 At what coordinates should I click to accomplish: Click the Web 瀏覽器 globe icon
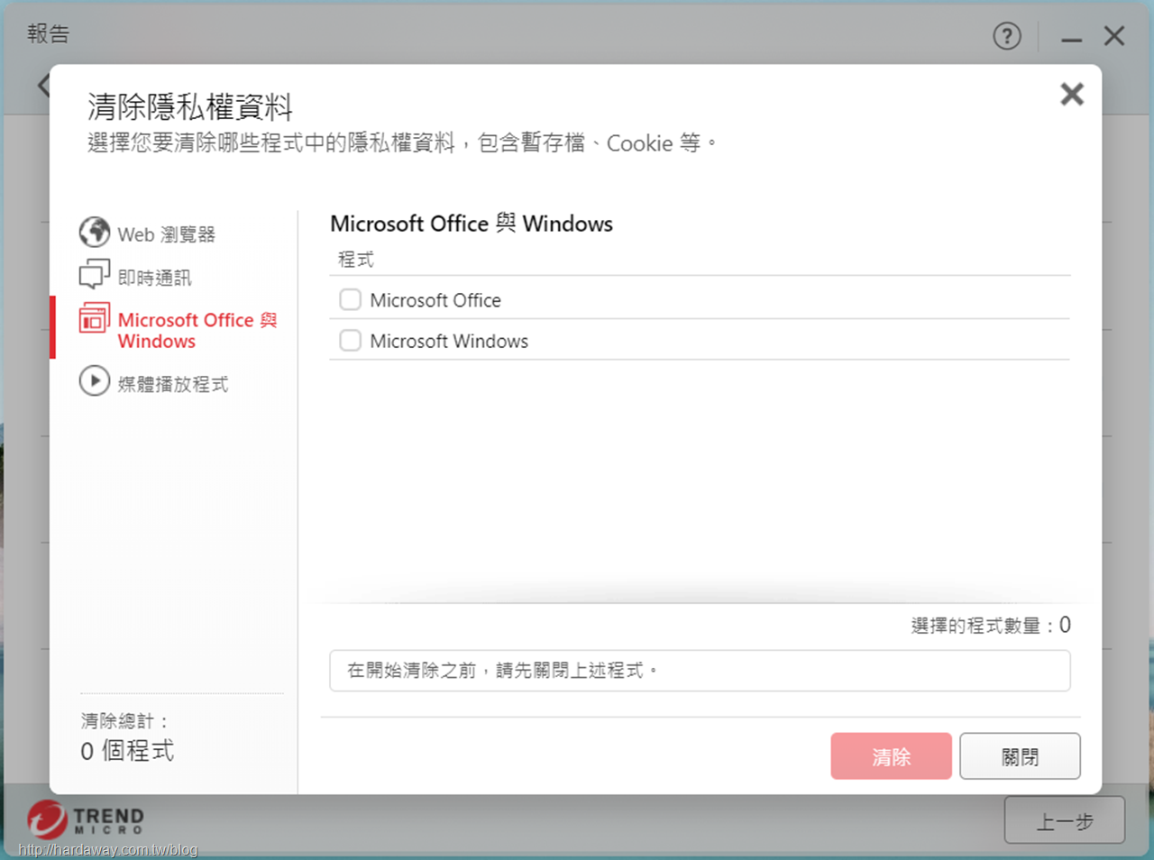(95, 233)
